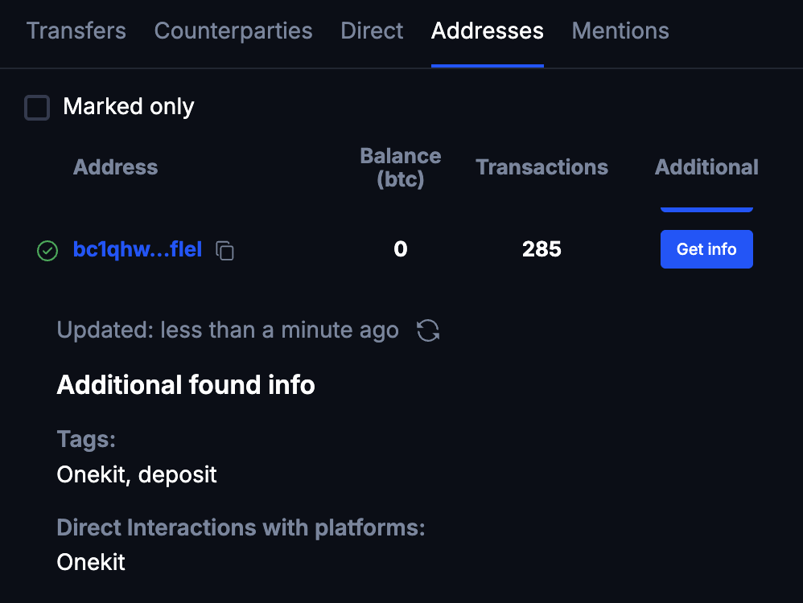Image resolution: width=803 pixels, height=603 pixels.
Task: Open the Counterparties tab
Action: coord(233,31)
